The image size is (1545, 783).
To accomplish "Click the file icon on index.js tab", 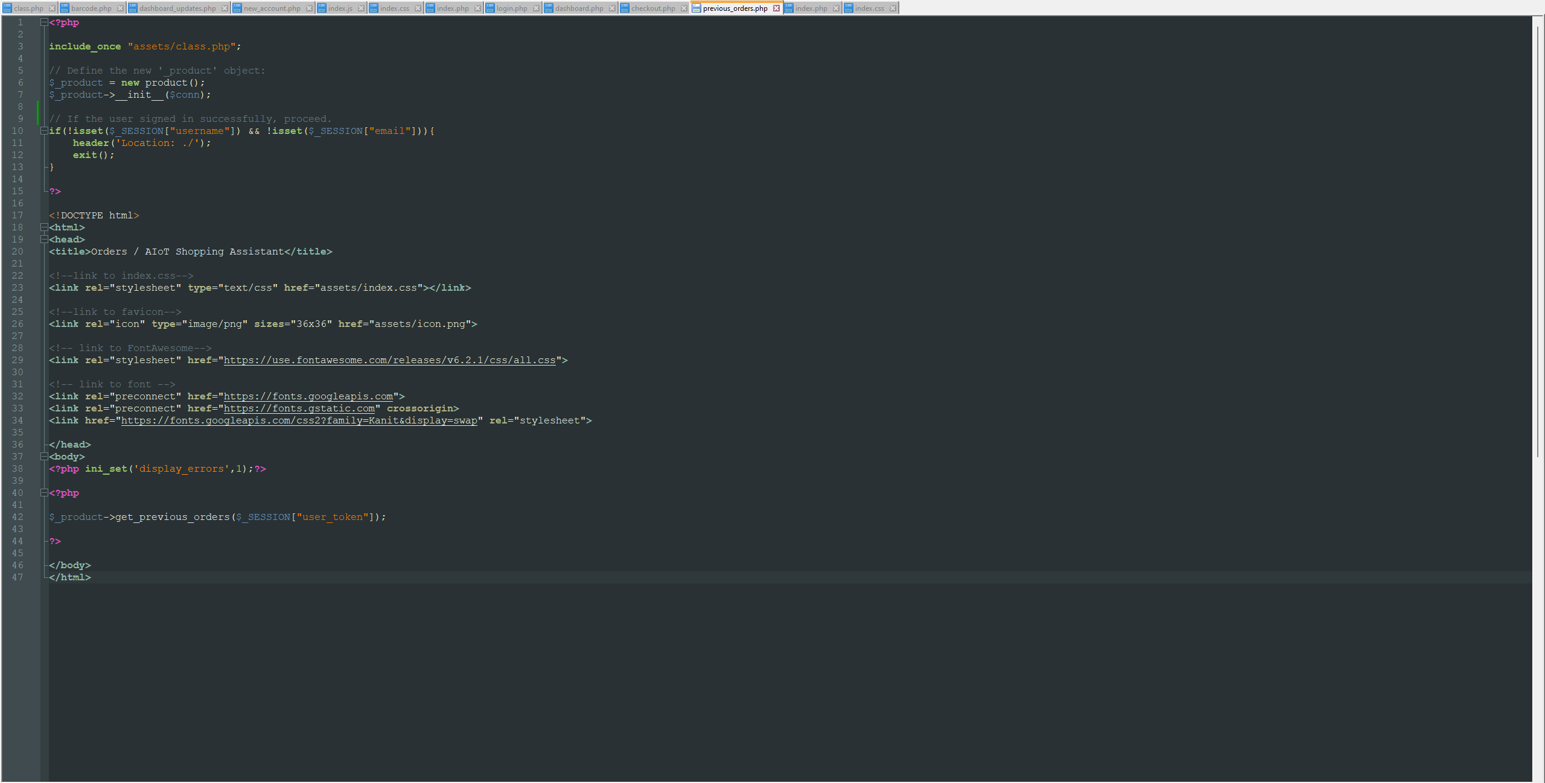I will pos(321,8).
